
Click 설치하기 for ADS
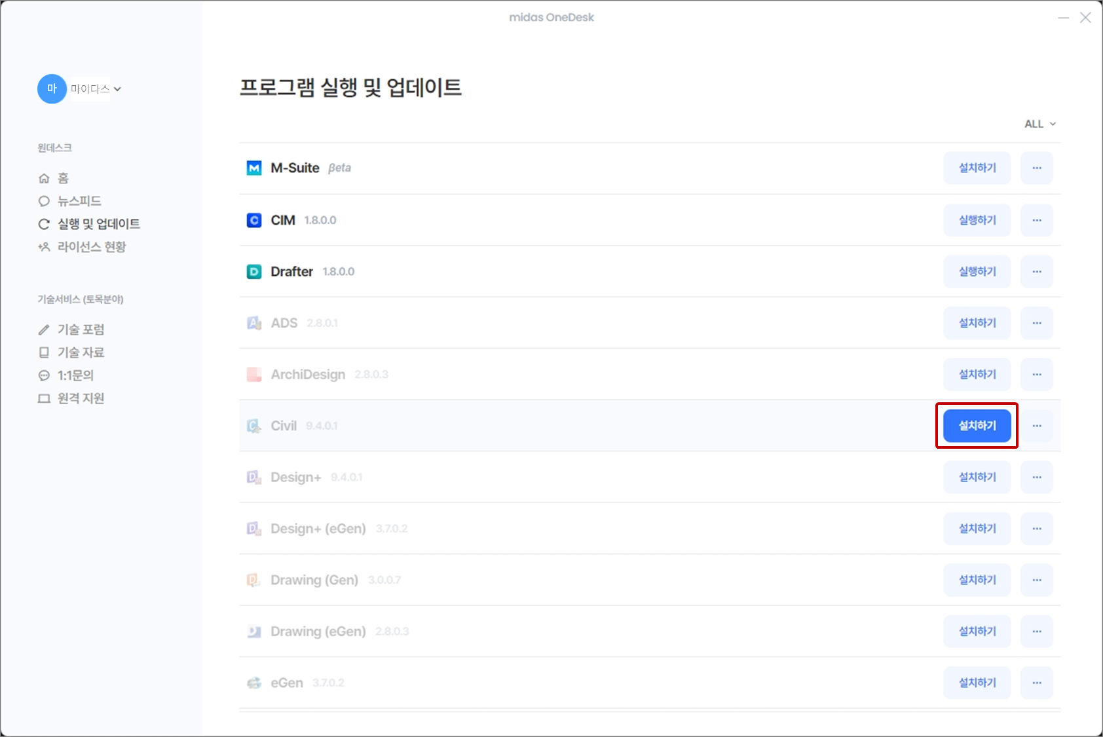(x=977, y=323)
